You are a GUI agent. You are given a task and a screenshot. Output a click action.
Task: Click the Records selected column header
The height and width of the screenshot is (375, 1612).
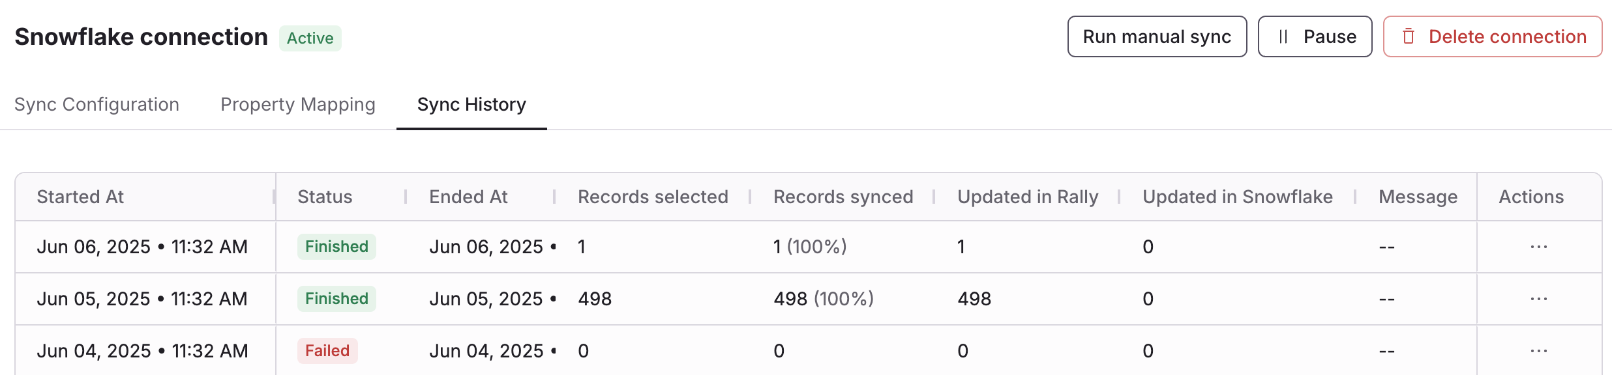click(653, 197)
